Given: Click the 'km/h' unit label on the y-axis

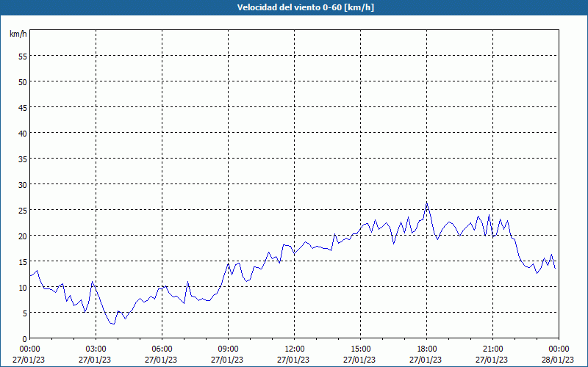Looking at the screenshot, I should [18, 34].
